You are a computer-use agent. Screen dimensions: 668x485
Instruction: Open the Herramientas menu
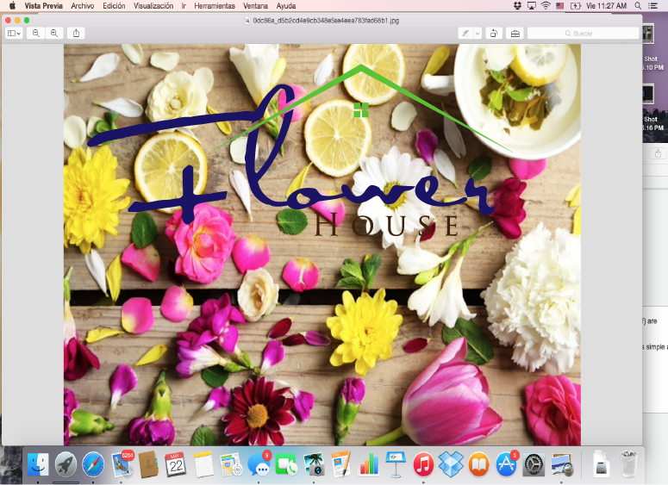tap(214, 5)
